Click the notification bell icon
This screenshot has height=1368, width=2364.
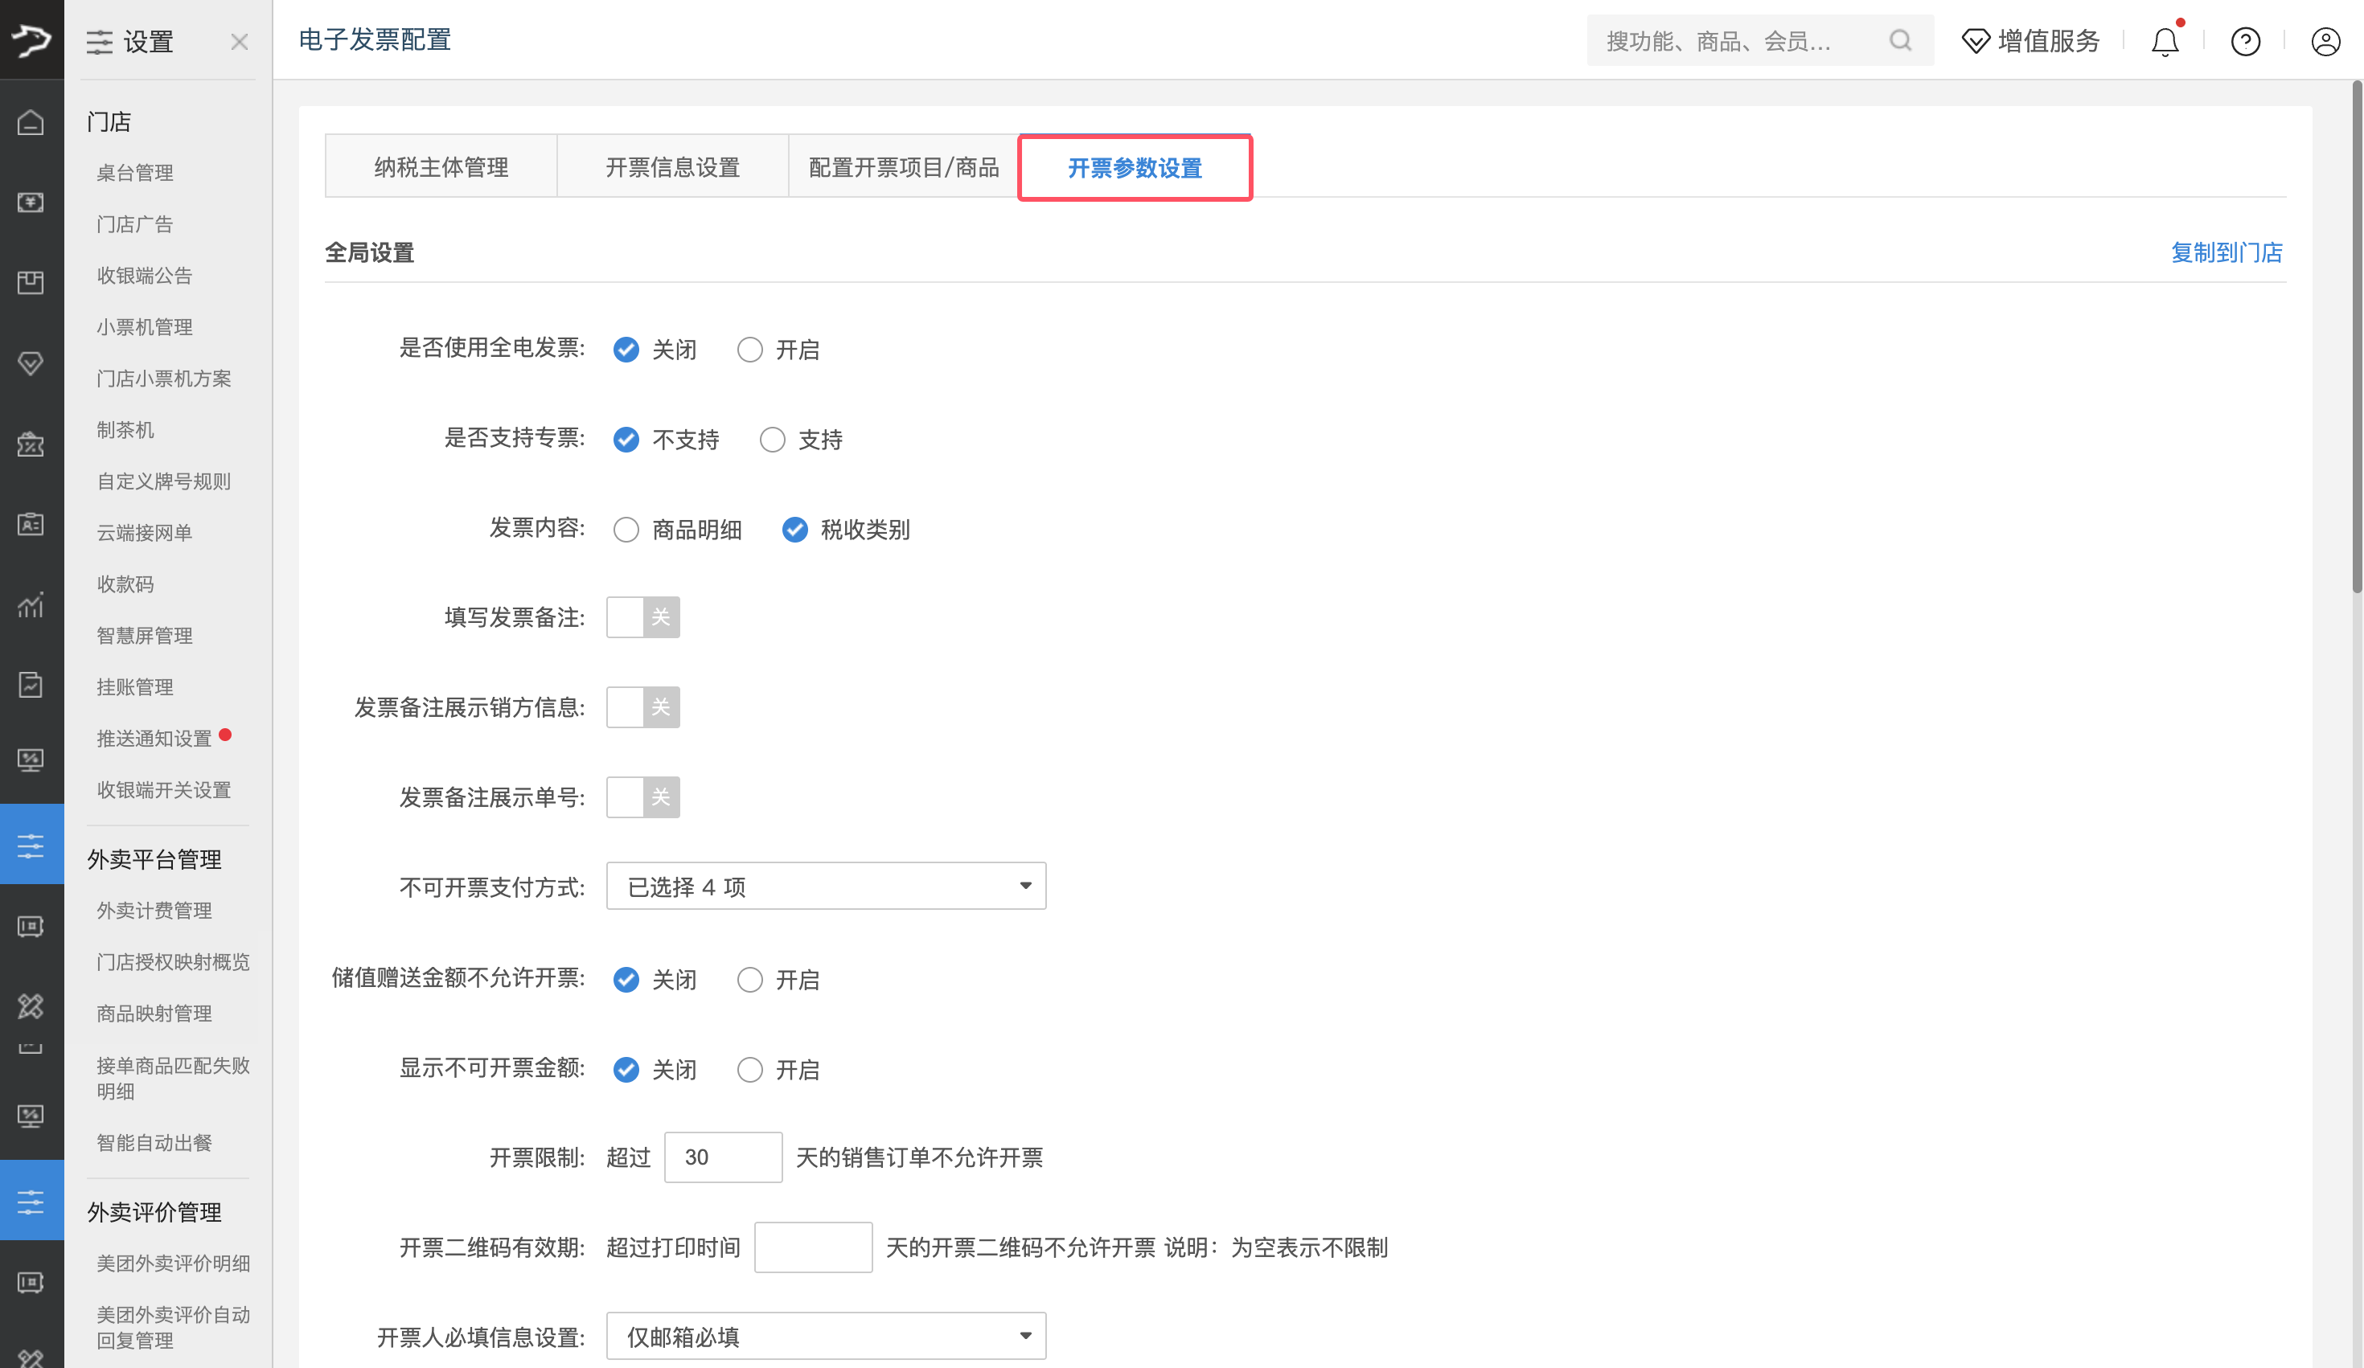coord(2165,42)
